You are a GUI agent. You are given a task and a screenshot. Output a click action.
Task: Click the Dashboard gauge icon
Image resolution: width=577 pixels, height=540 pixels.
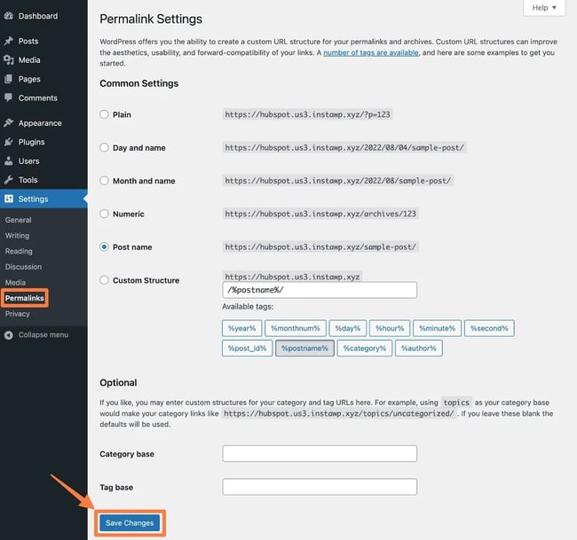(9, 16)
